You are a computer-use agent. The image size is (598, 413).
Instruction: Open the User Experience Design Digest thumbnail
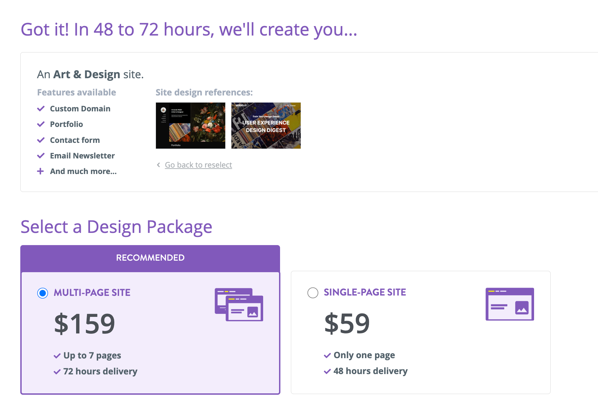pyautogui.click(x=266, y=126)
